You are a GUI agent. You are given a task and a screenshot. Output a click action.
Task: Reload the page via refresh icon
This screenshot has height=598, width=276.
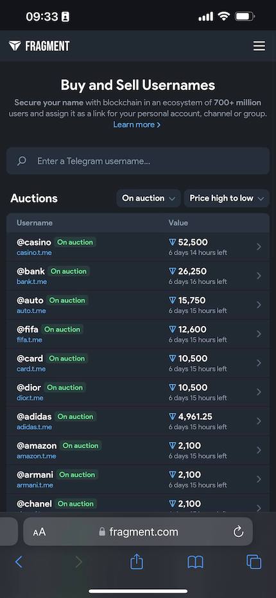pyautogui.click(x=238, y=532)
